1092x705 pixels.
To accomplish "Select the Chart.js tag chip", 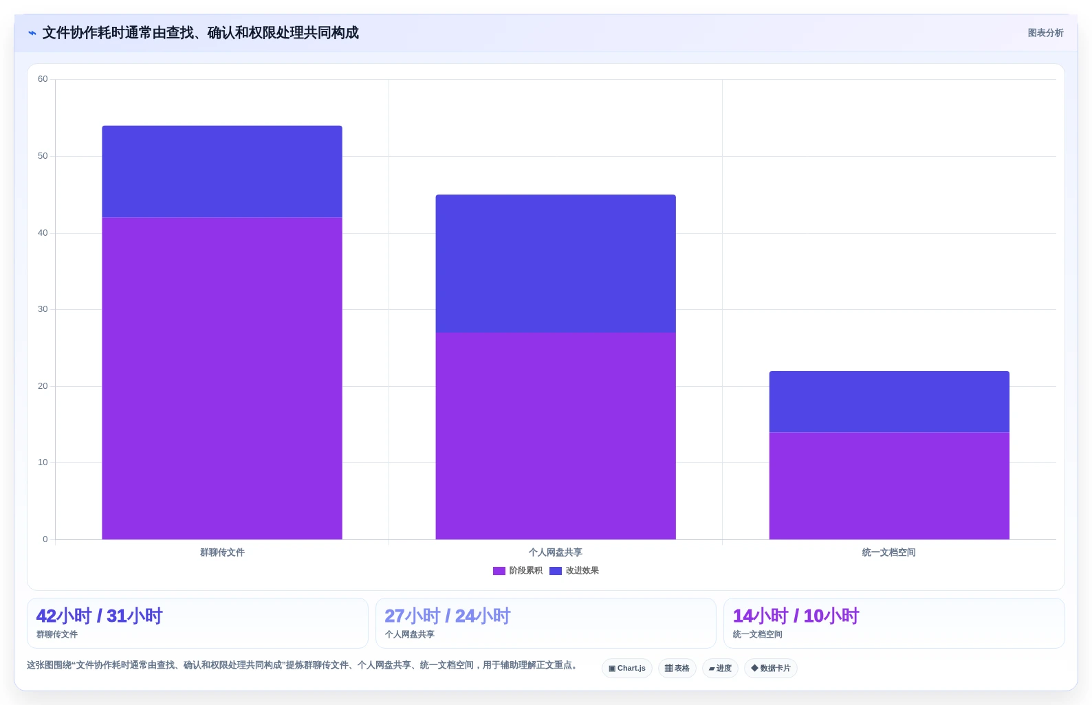I will (627, 668).
